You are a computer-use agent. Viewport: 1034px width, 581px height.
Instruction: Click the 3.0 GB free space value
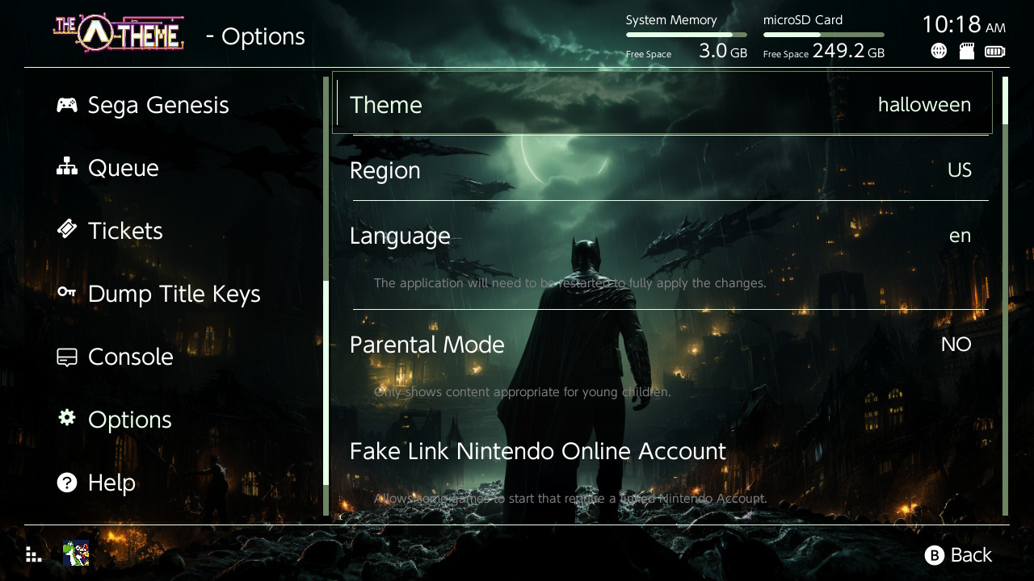tap(723, 52)
